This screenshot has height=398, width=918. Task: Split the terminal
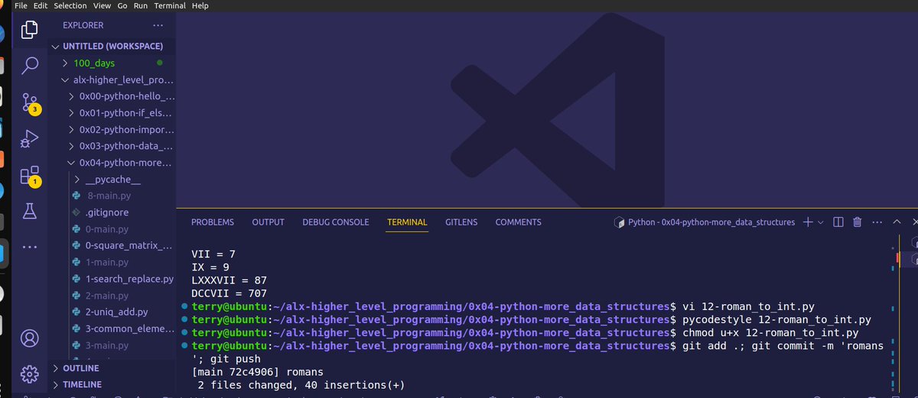click(x=838, y=222)
